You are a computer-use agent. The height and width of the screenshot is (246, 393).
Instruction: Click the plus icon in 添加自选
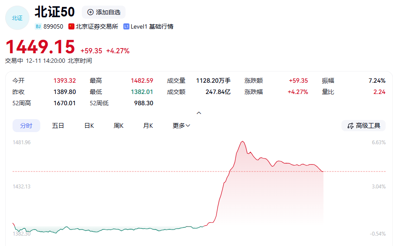pyautogui.click(x=90, y=12)
